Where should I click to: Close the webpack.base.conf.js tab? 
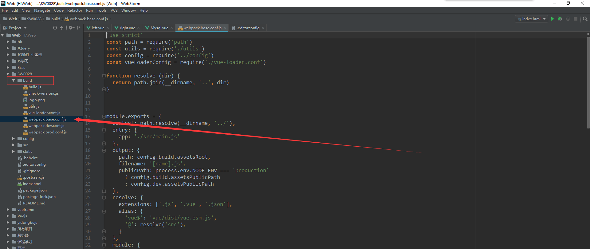225,28
